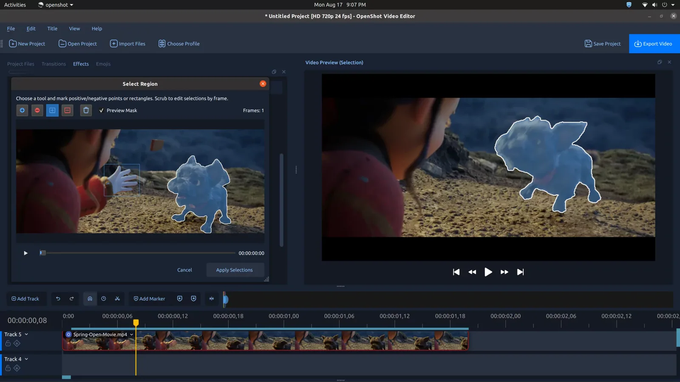Click Import Files in toolbar
680x382 pixels.
click(x=128, y=44)
